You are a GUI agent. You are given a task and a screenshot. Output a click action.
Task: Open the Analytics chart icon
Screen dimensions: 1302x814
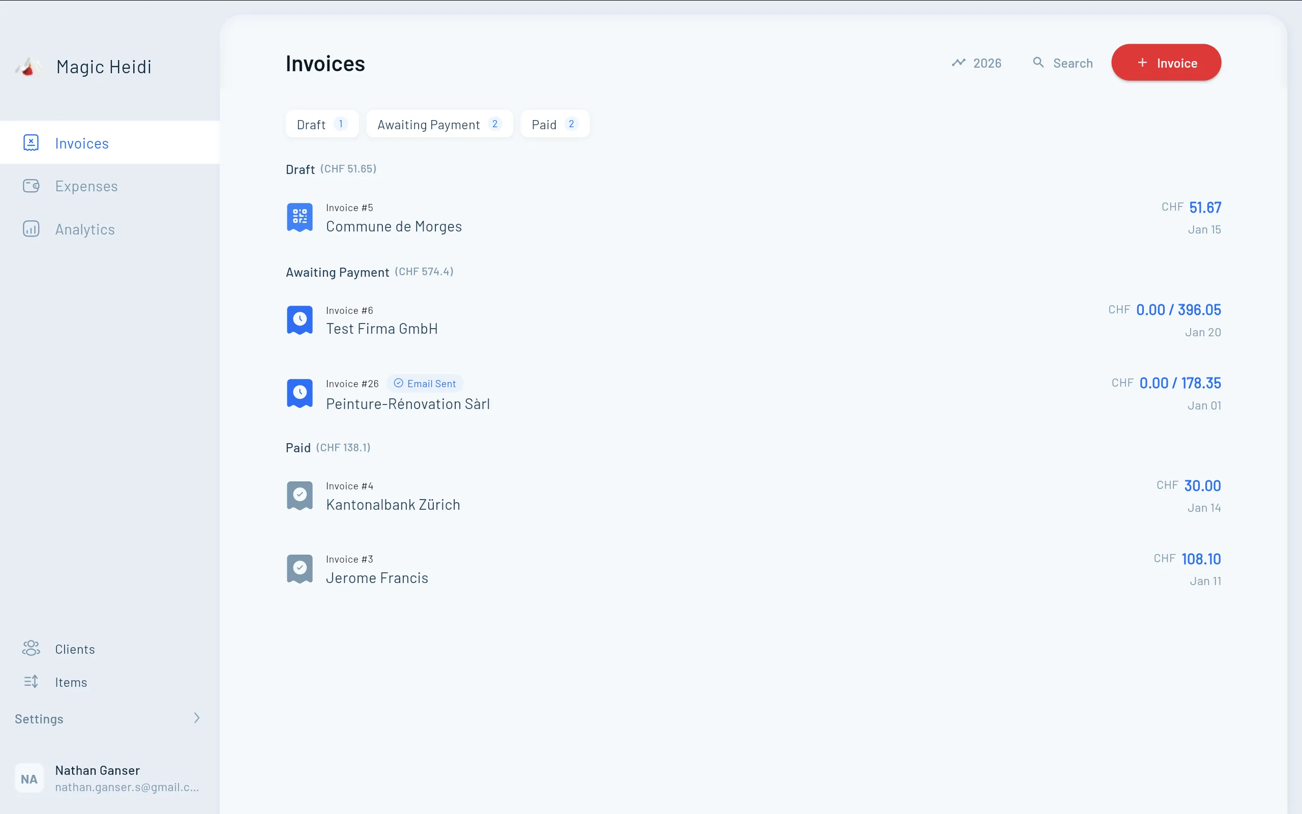click(x=31, y=228)
